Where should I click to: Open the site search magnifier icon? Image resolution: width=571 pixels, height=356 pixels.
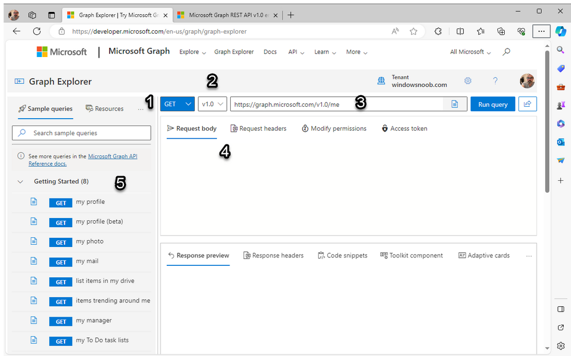coord(506,52)
